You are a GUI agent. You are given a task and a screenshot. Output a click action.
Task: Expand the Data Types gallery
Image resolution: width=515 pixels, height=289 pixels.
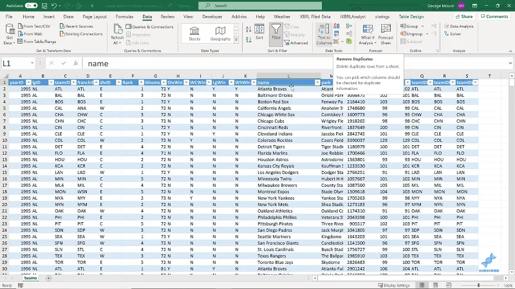click(x=236, y=40)
